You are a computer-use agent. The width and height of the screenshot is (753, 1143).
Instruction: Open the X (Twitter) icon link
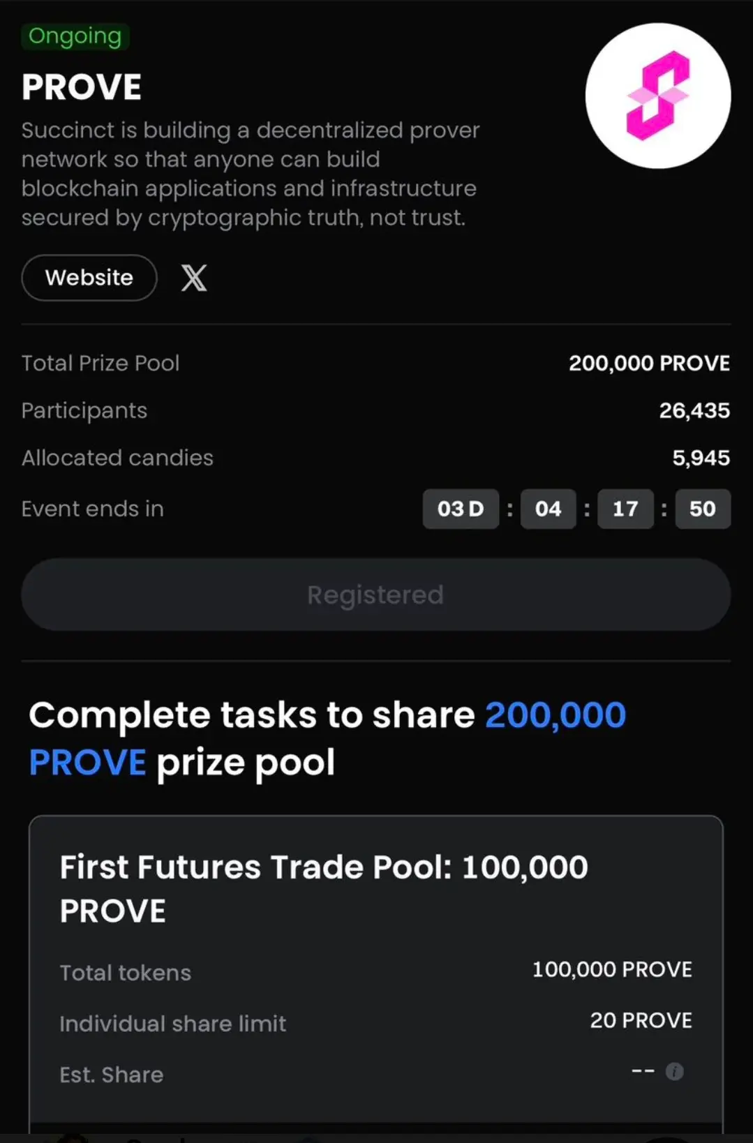pos(194,278)
